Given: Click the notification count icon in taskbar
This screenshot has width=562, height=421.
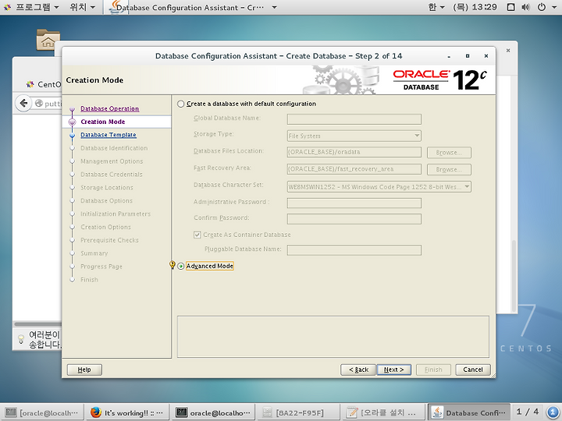Looking at the screenshot, I should pos(553,412).
